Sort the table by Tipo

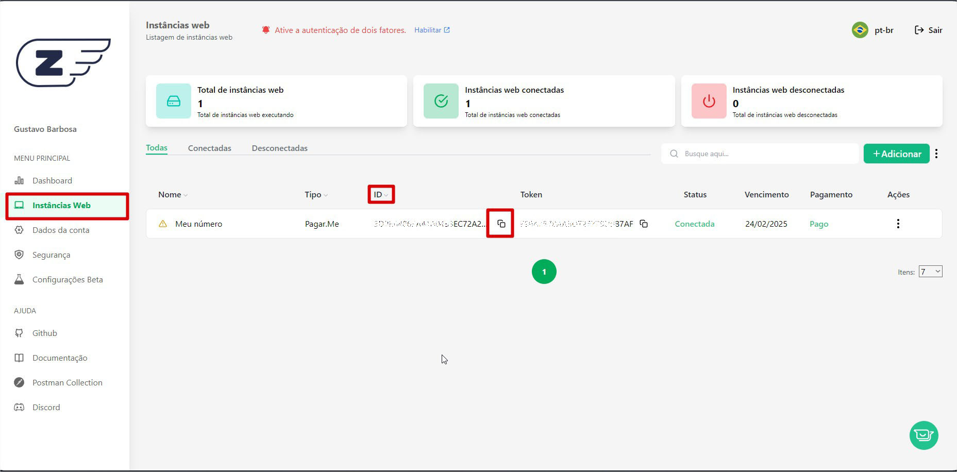point(316,194)
